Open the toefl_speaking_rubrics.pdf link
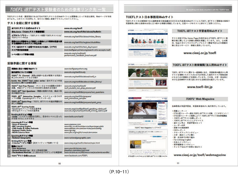This screenshot has width=238, height=178. pyautogui.click(x=85, y=109)
